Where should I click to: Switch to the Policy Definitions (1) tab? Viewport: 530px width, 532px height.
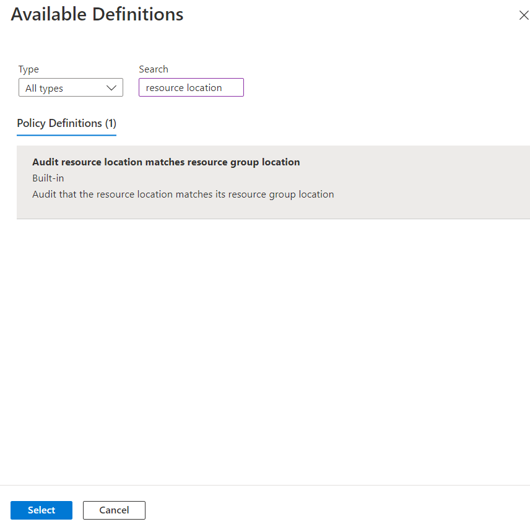pyautogui.click(x=66, y=123)
